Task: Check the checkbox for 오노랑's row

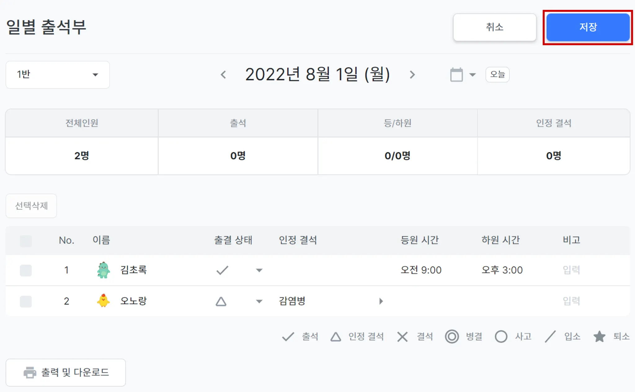Action: click(26, 301)
